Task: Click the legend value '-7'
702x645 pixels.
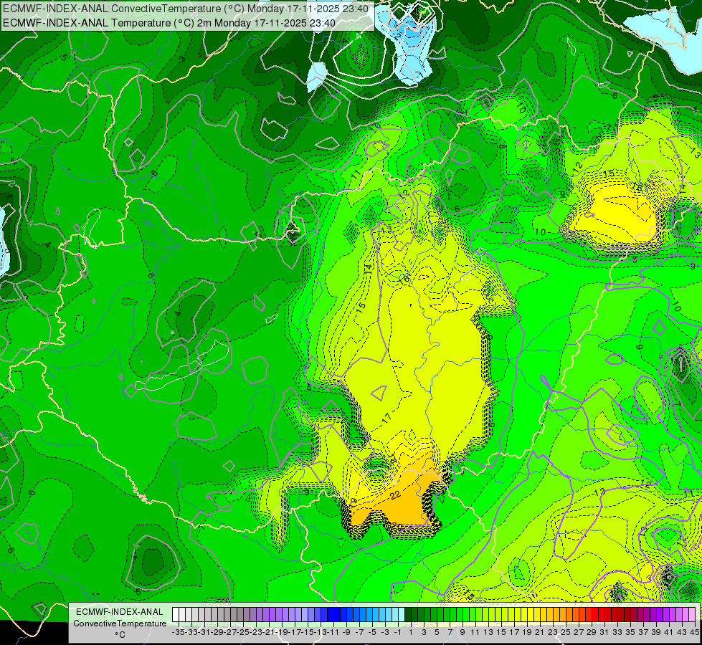Action: 359,632
